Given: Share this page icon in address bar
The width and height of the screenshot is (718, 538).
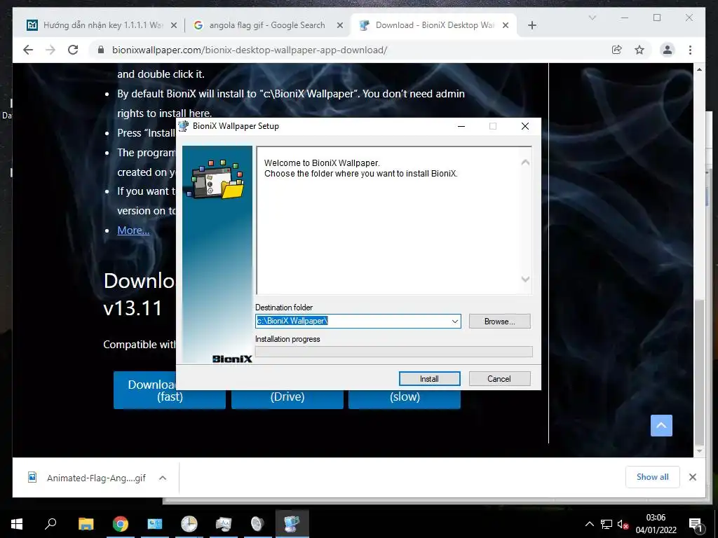Looking at the screenshot, I should [617, 50].
